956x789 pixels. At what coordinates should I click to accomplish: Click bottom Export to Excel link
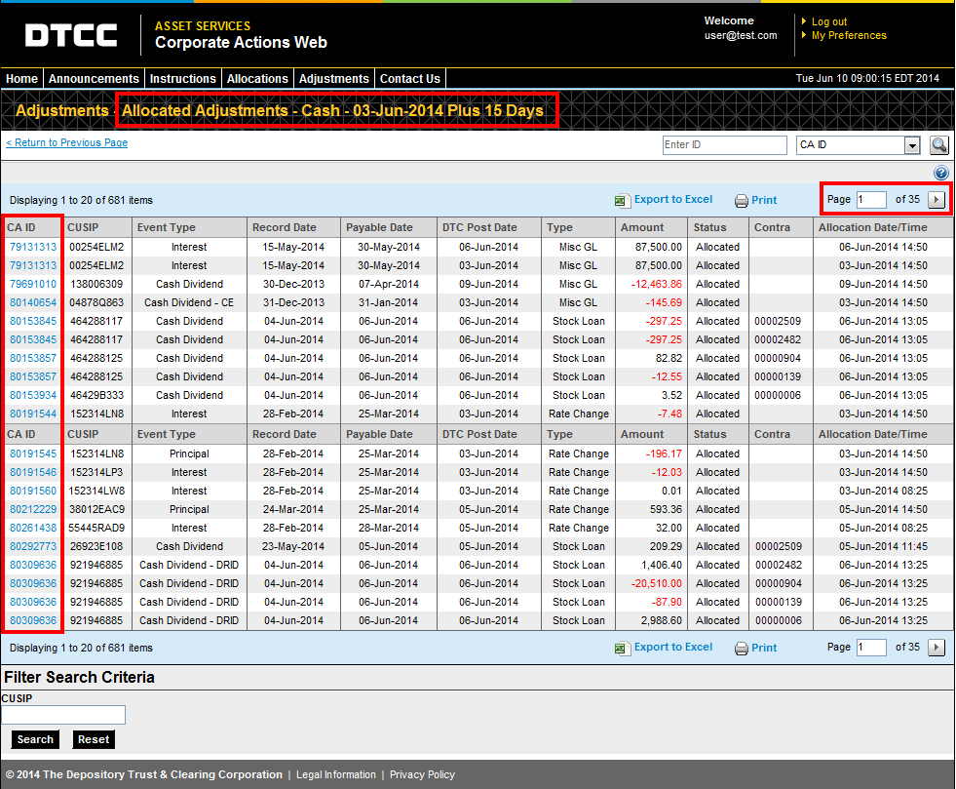coord(673,647)
